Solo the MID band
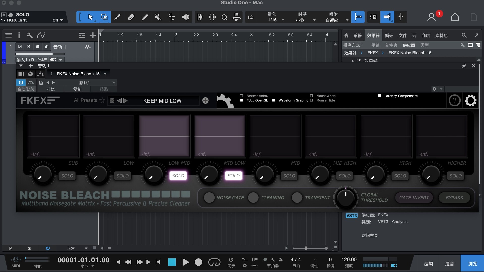The width and height of the screenshot is (484, 272). coord(289,176)
